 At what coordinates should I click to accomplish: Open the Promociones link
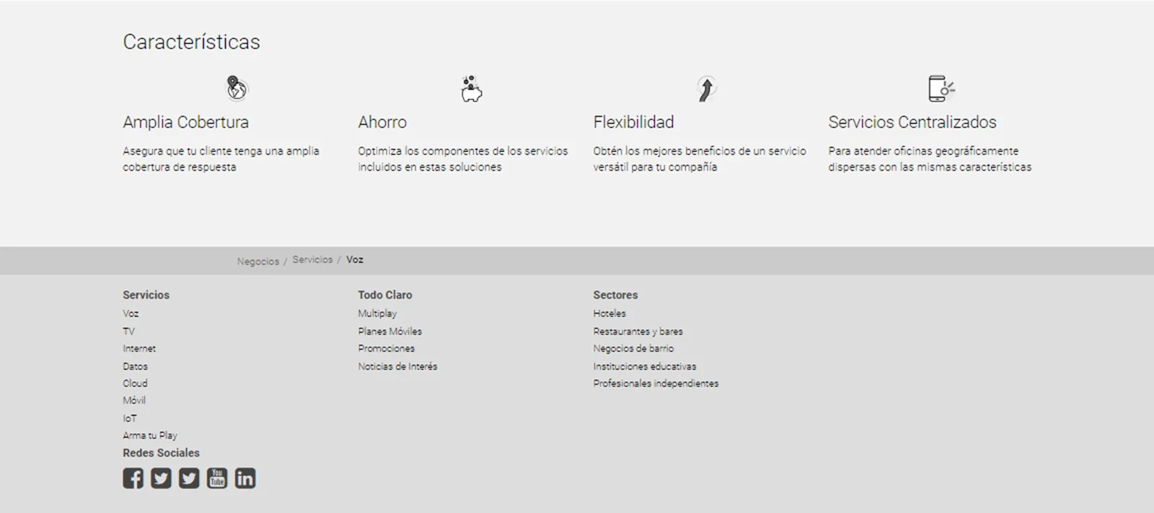coord(387,349)
